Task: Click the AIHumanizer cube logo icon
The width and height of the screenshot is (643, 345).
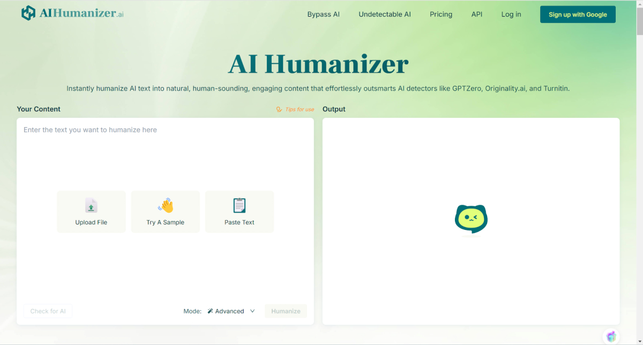Action: coord(28,13)
